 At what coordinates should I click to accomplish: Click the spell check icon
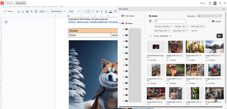(31, 11)
